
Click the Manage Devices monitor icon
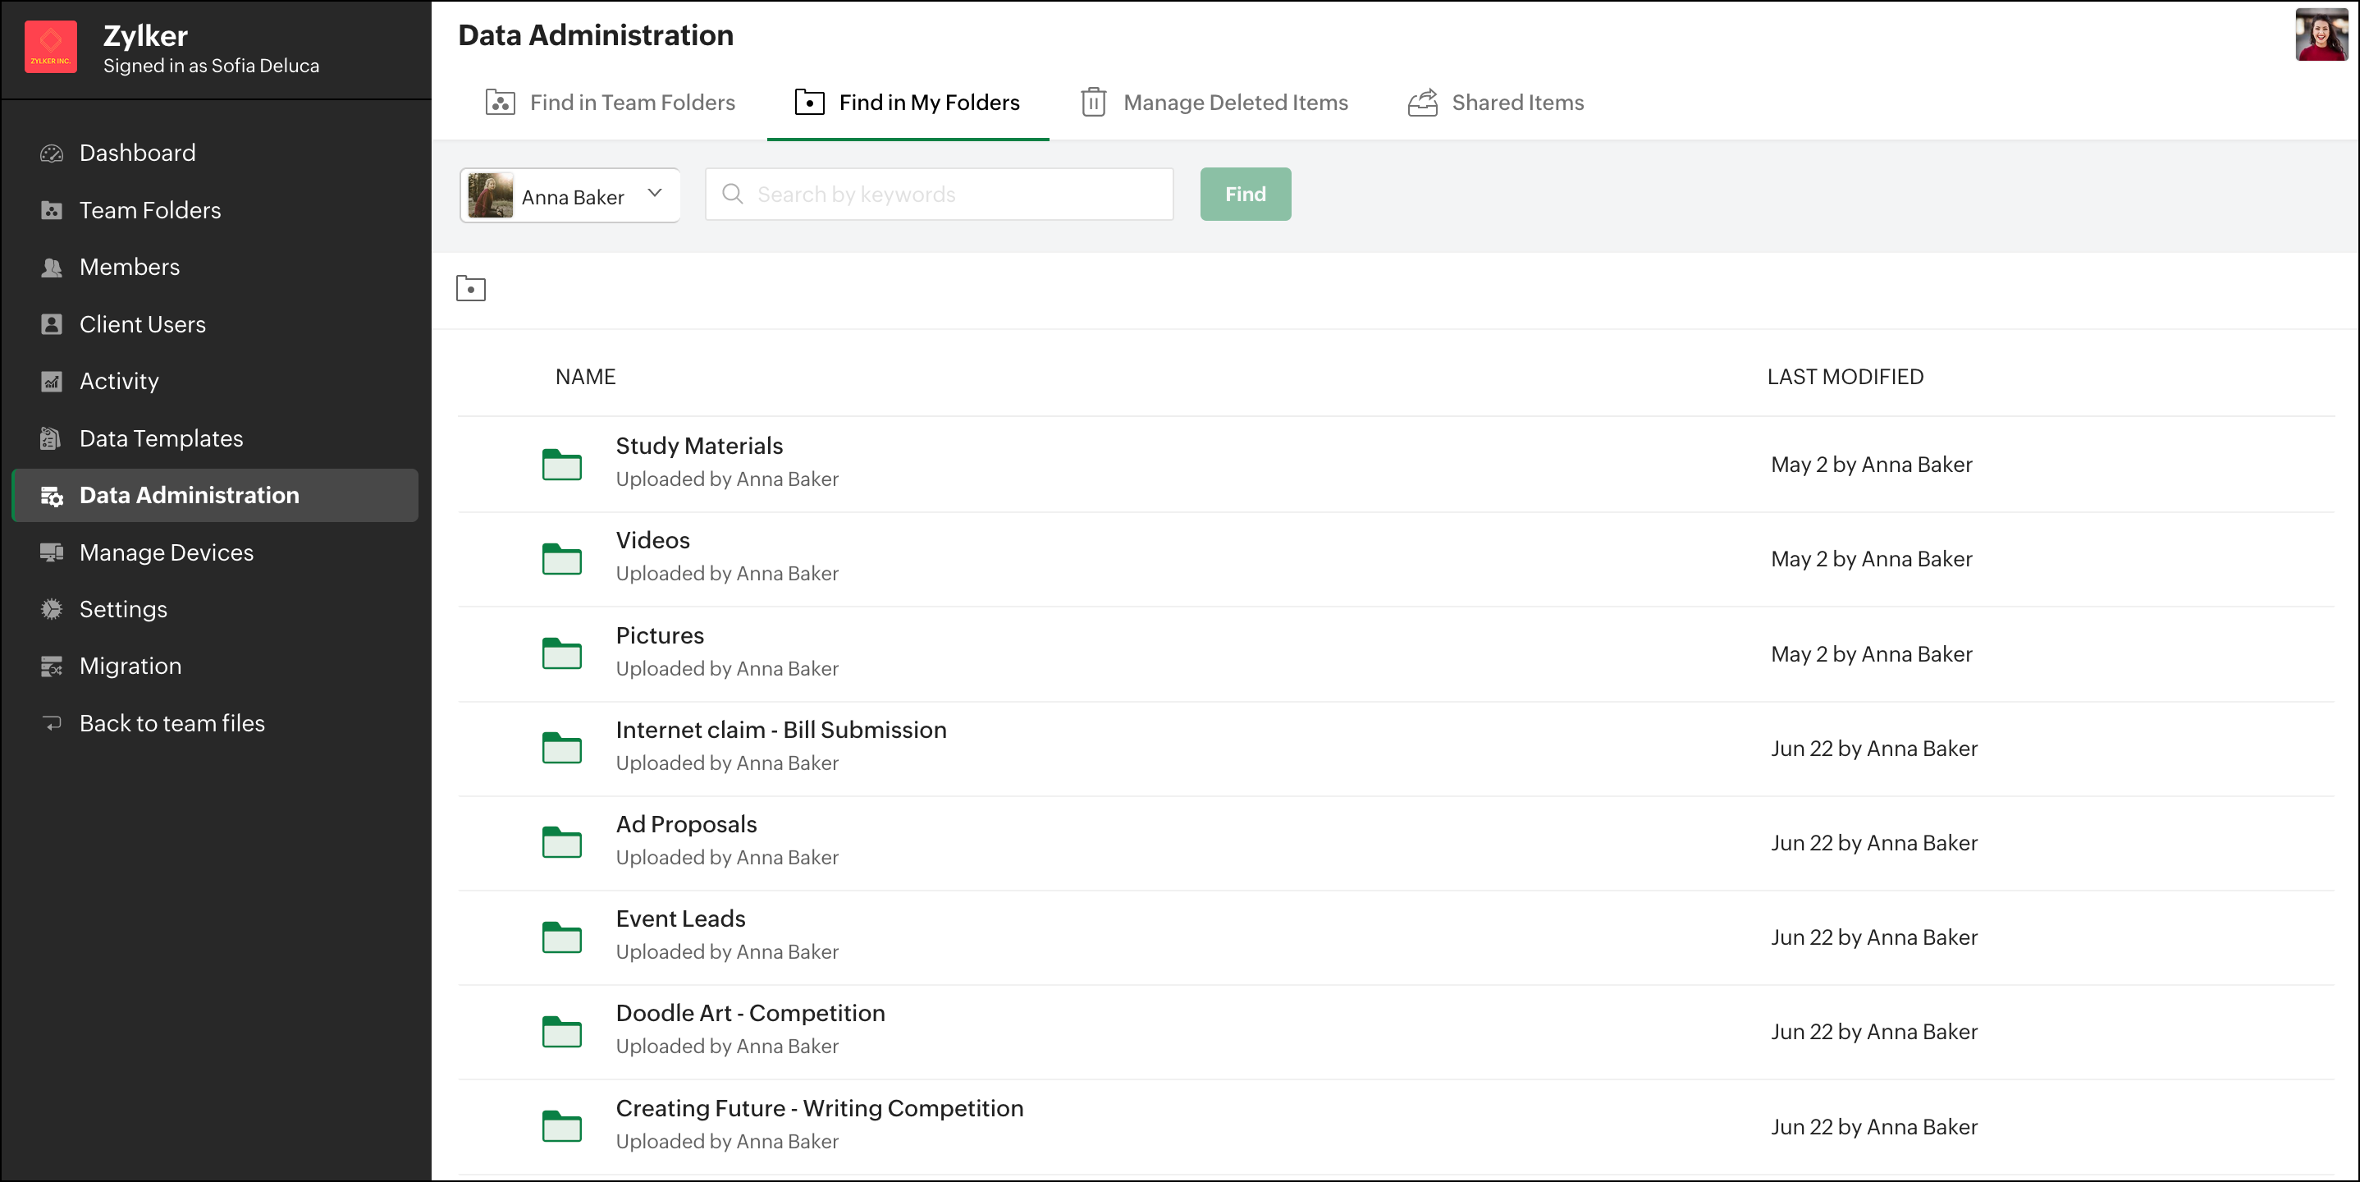[53, 552]
